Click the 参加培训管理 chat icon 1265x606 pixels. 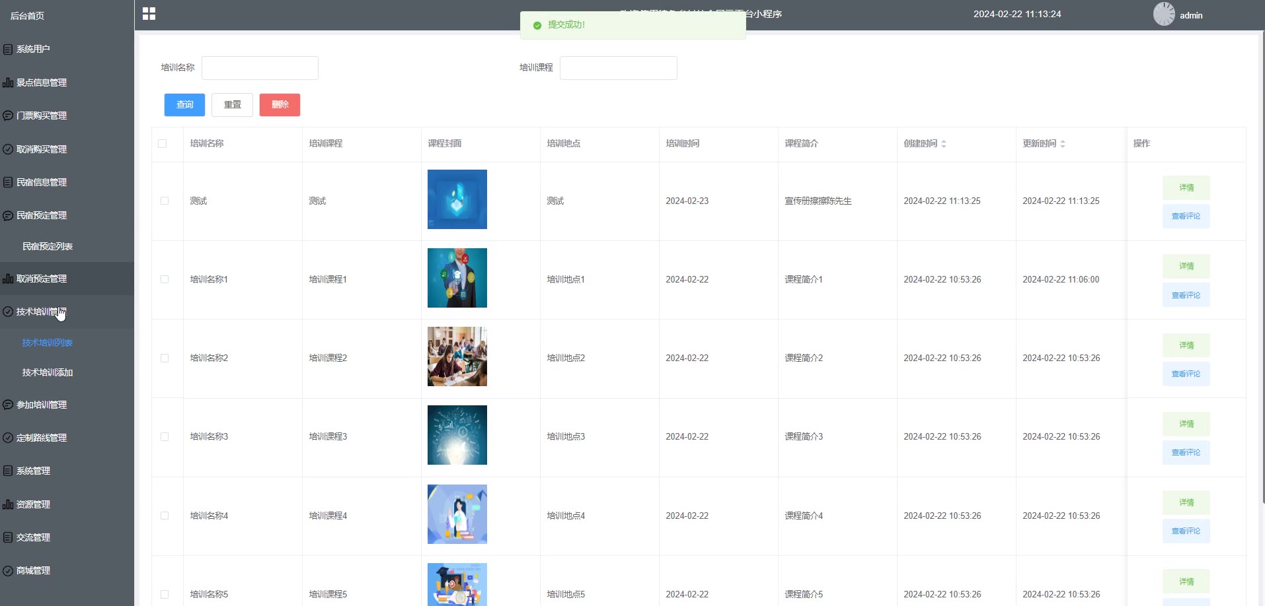(8, 405)
